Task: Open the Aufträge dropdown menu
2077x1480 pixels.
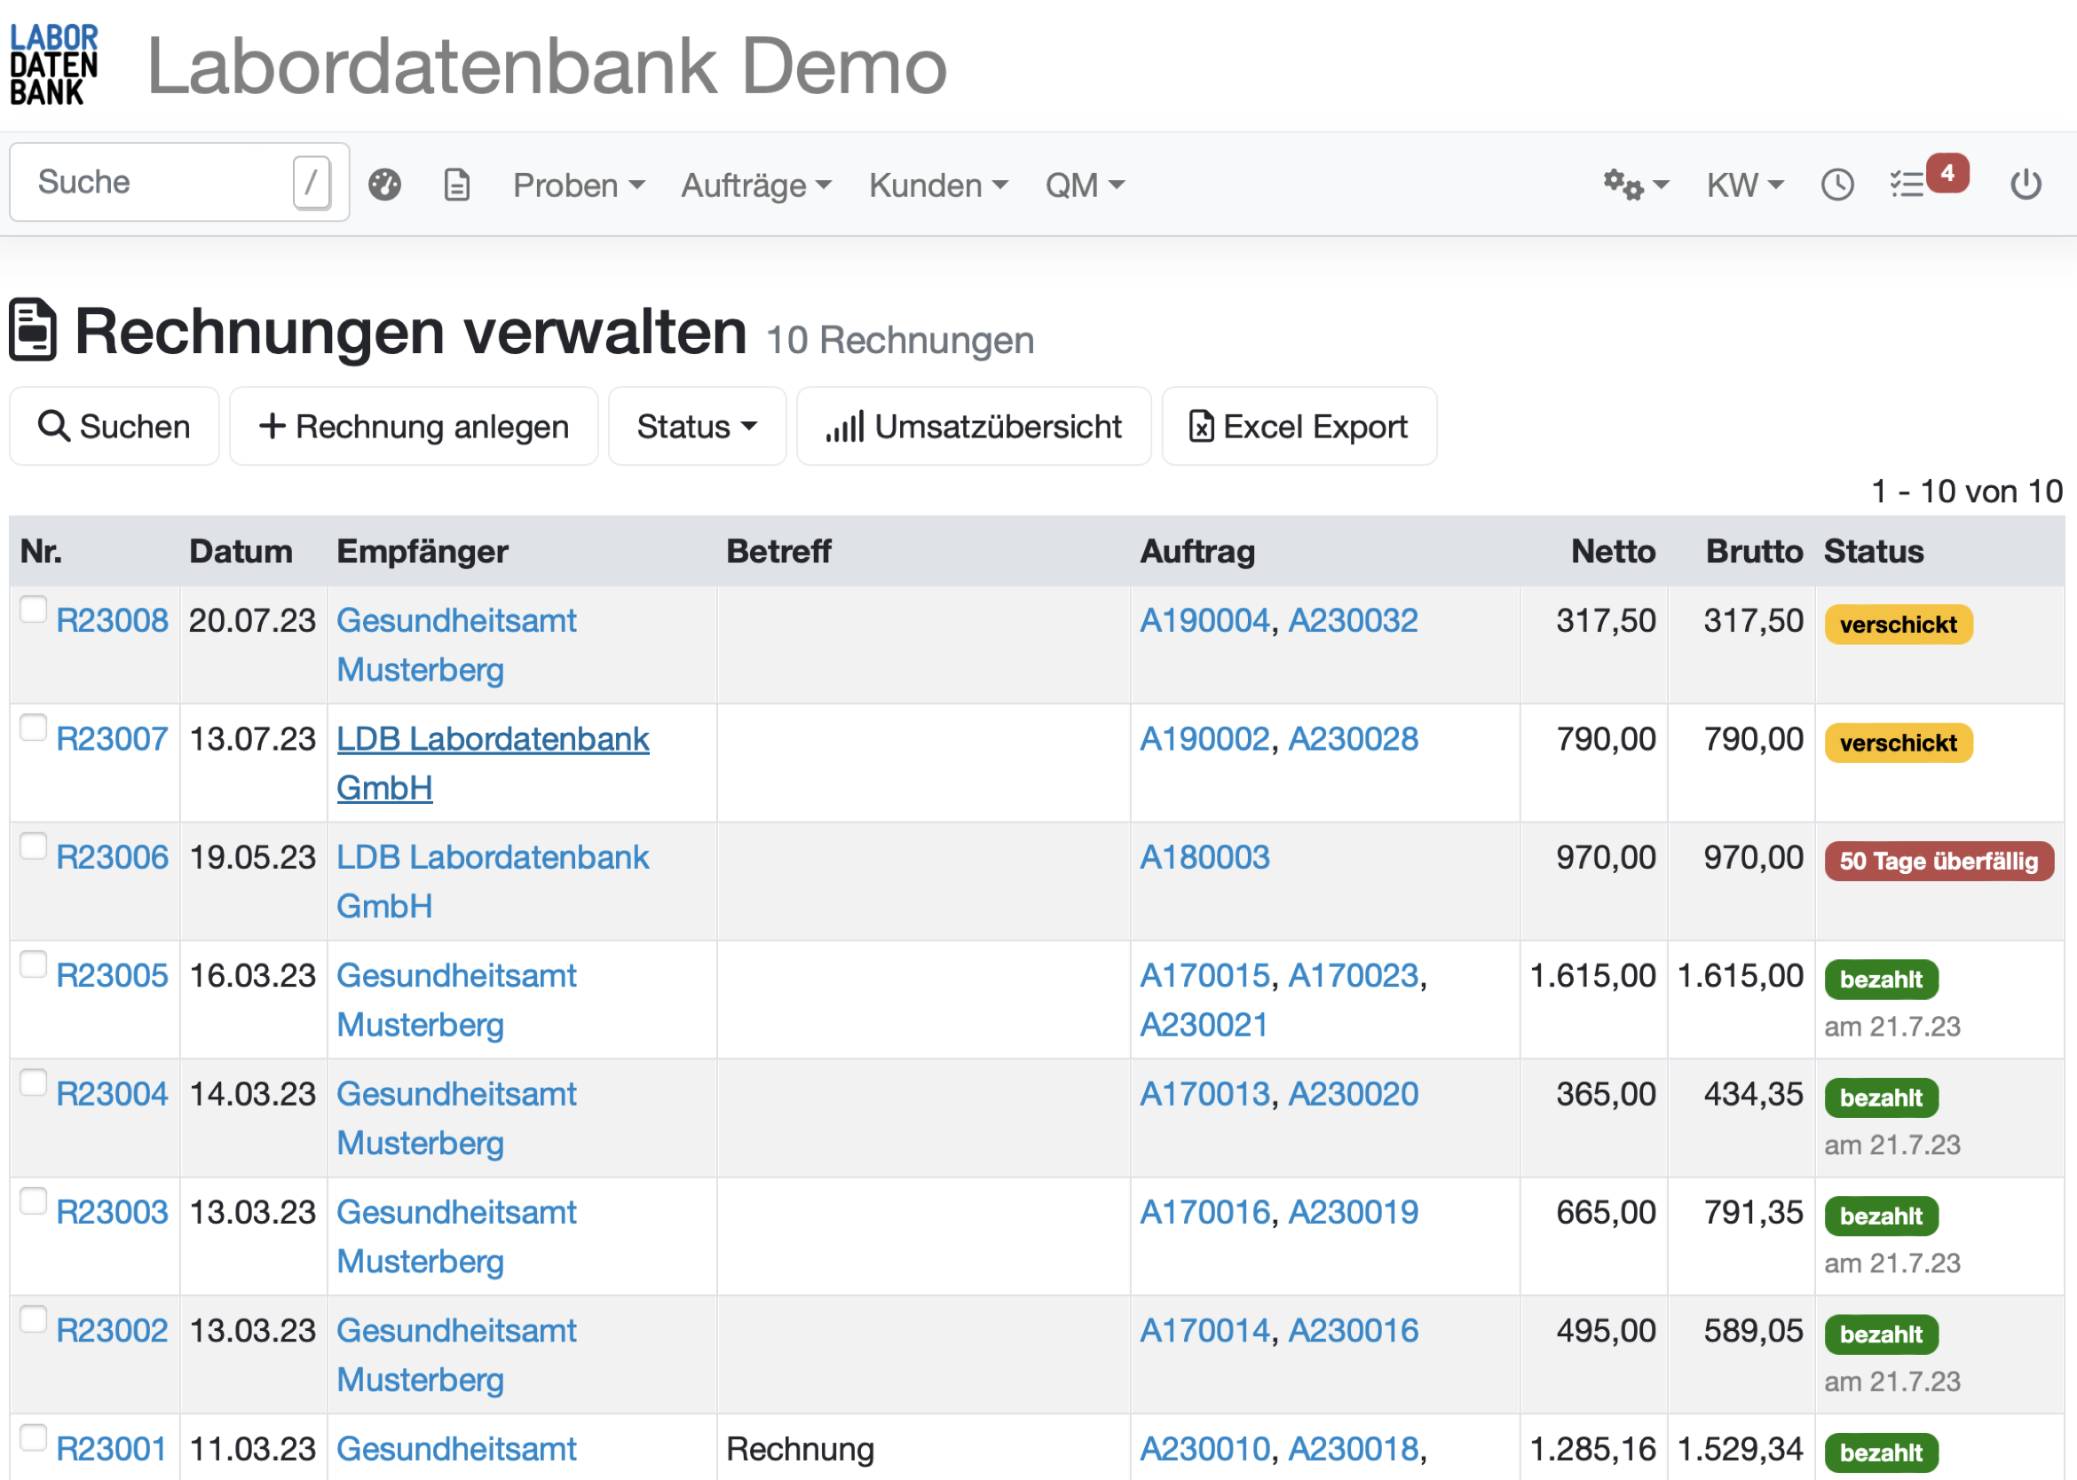Action: (755, 184)
